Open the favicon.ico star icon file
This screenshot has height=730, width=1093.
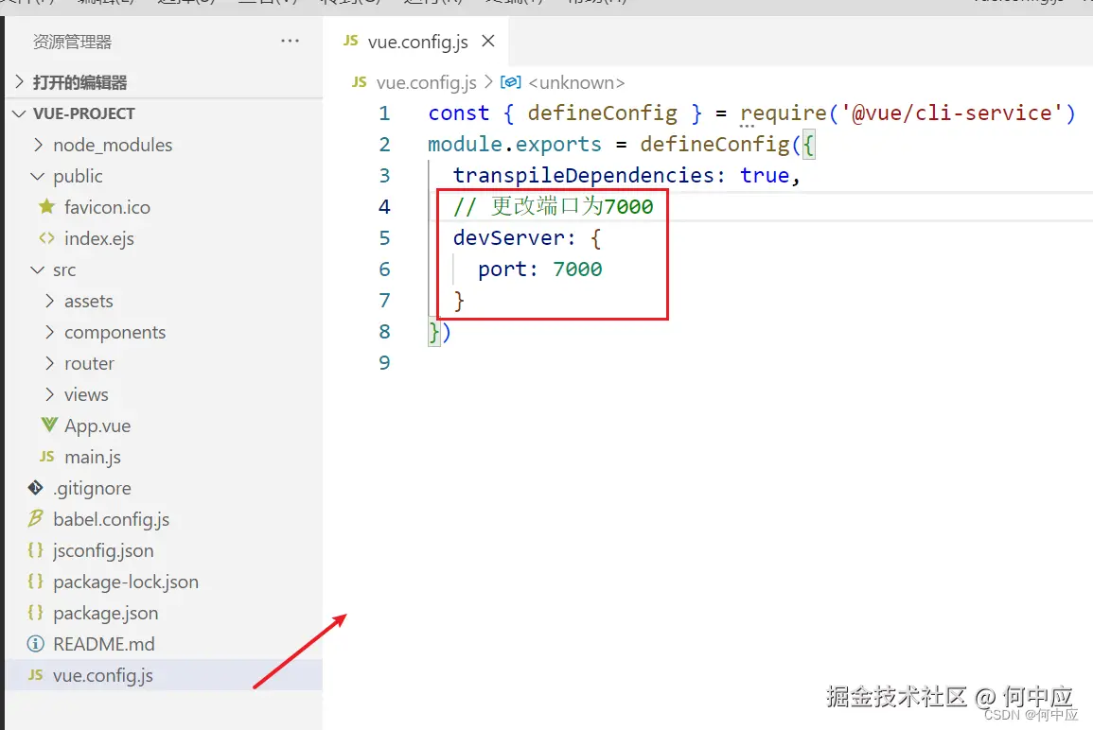(x=46, y=206)
